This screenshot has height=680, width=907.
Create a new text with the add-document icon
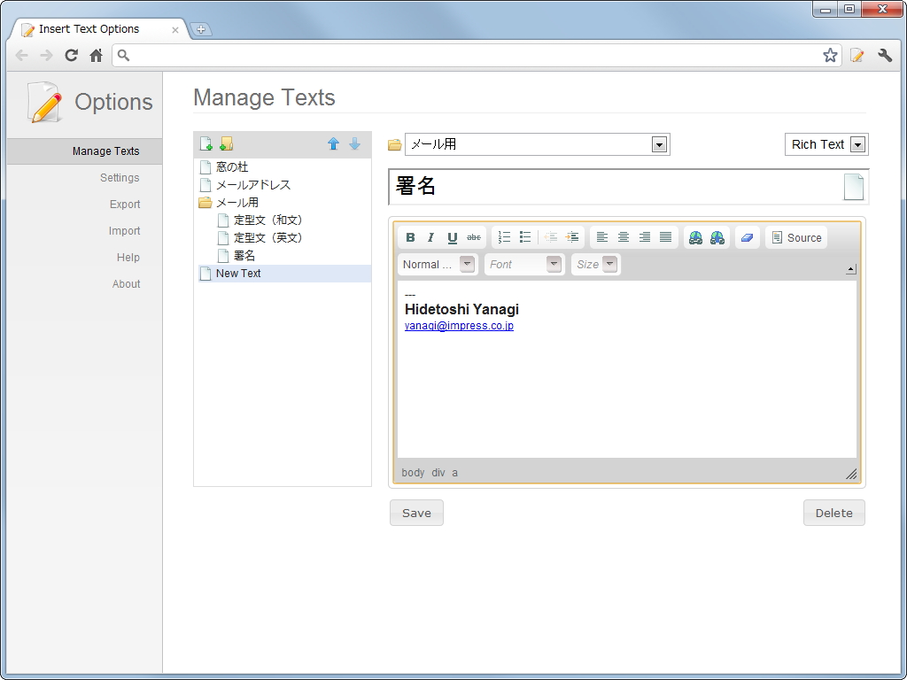[x=206, y=143]
